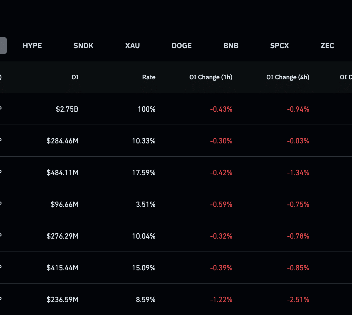Open the SPCX tab
Image resolution: width=352 pixels, height=315 pixels.
280,46
